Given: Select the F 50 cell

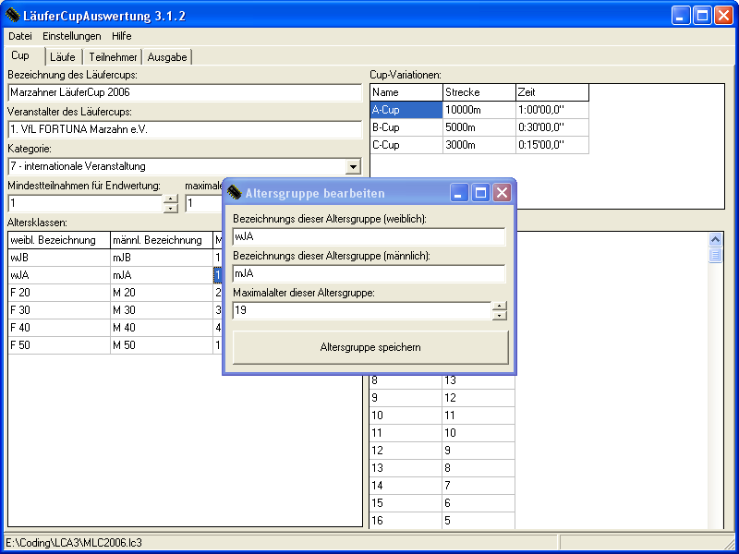Looking at the screenshot, I should click(59, 344).
